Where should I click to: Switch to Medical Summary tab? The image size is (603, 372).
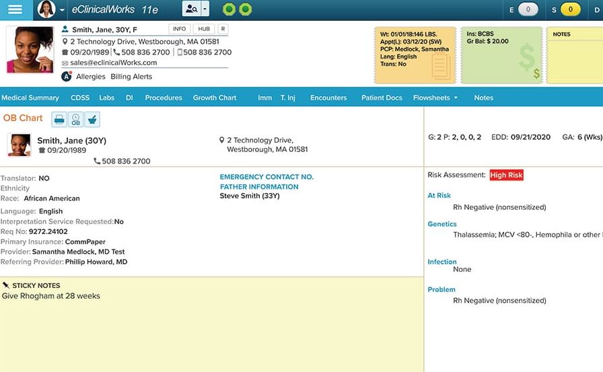pos(30,98)
